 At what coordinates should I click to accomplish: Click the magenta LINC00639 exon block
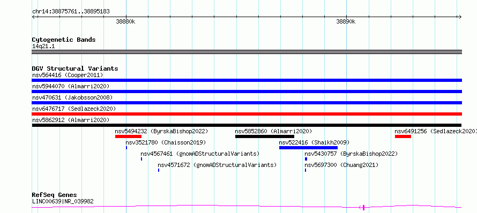pos(364,207)
